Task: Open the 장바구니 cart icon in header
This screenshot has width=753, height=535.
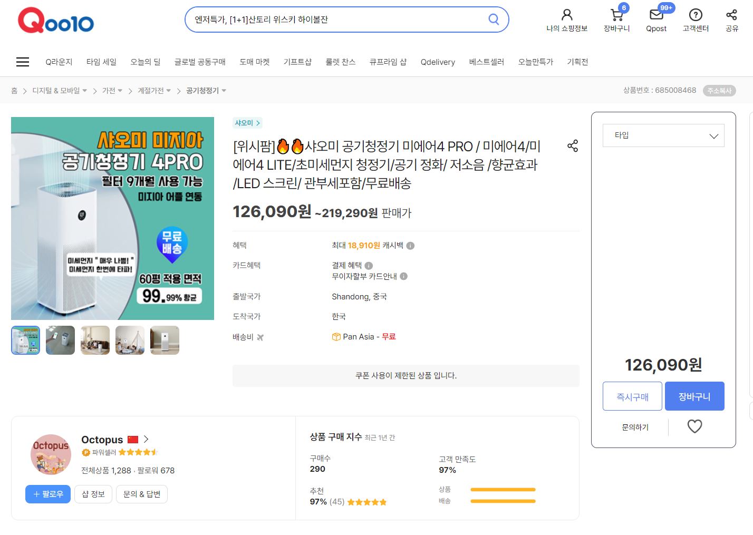Action: 616,14
